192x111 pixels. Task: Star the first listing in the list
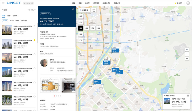click(34, 26)
